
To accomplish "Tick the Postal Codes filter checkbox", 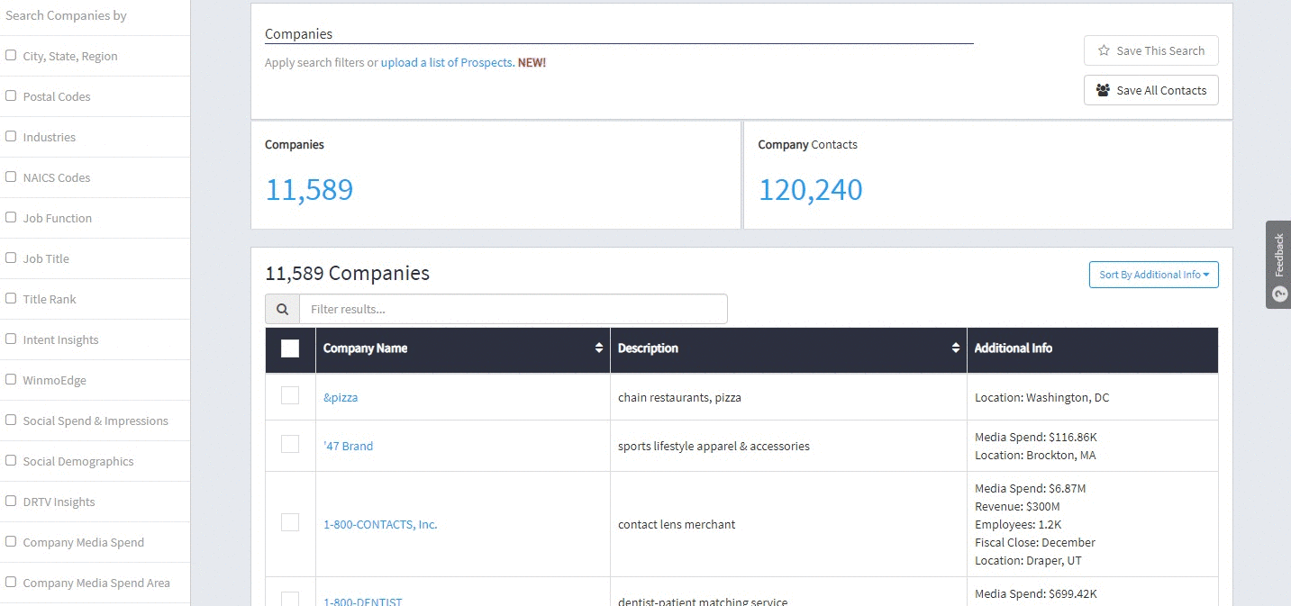I will (x=11, y=95).
